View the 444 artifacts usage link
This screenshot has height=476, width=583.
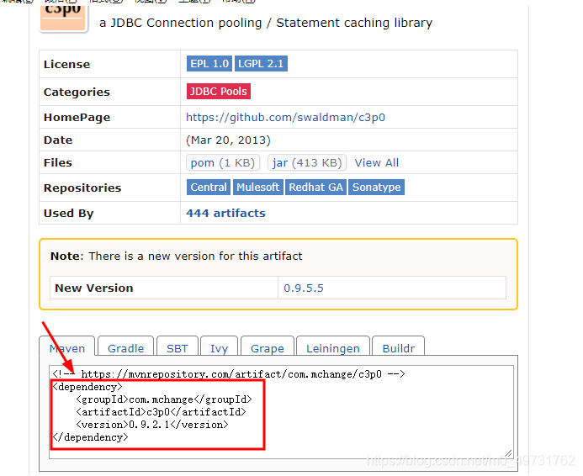225,214
